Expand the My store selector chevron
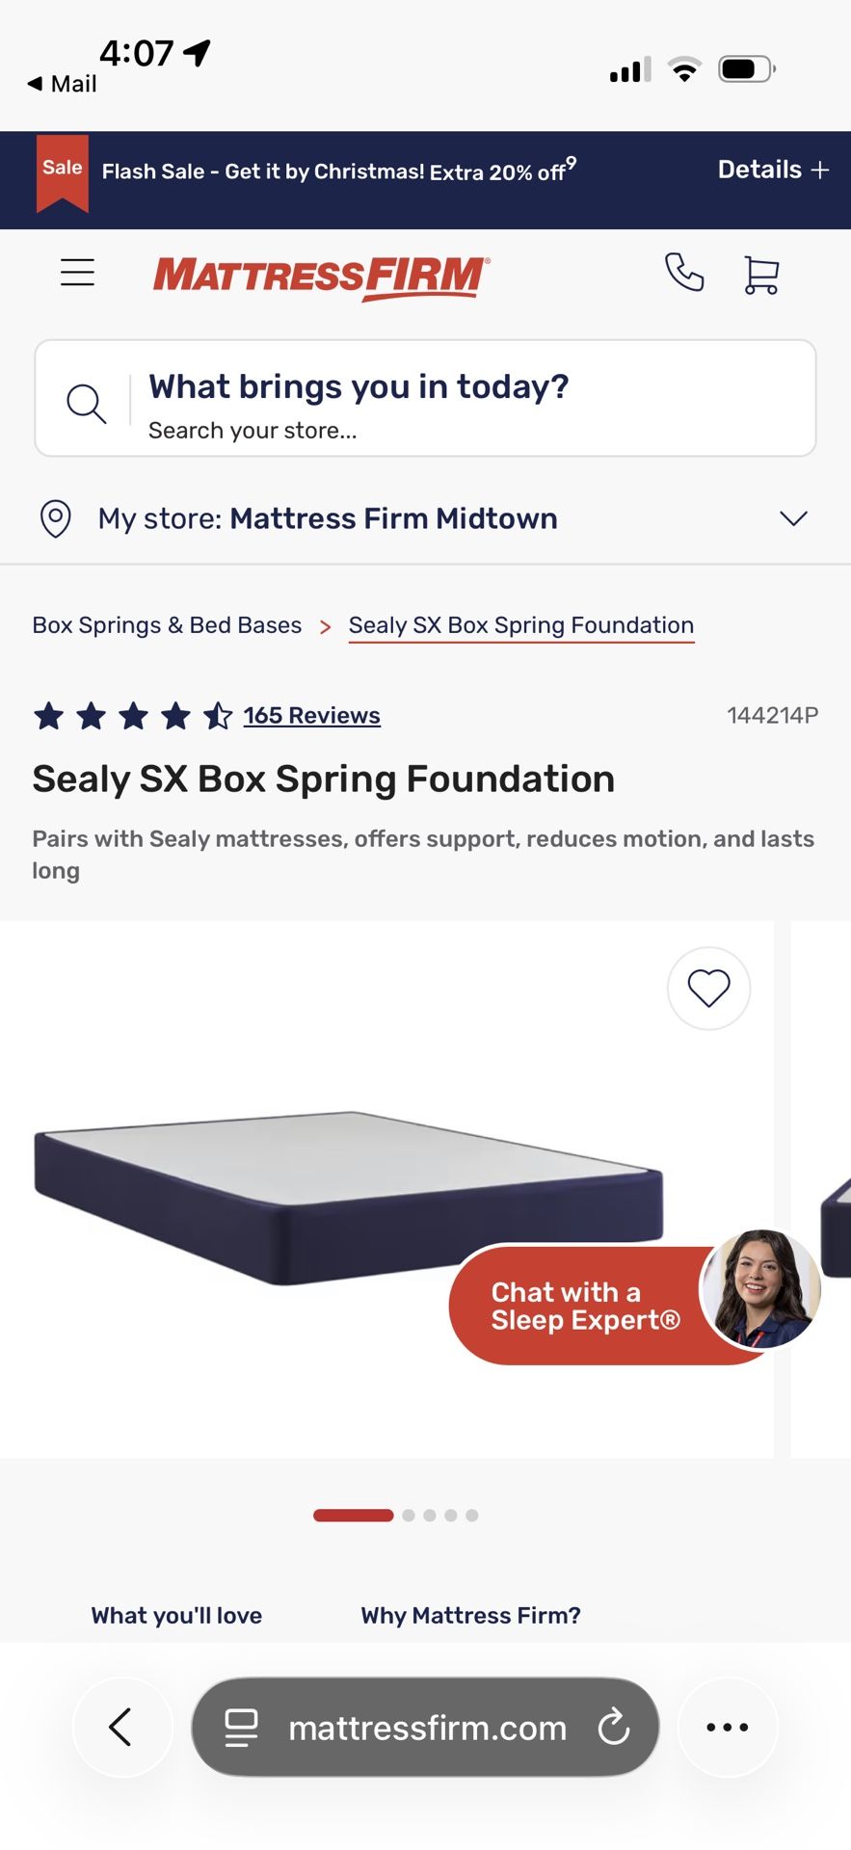The height and width of the screenshot is (1850, 851). coord(792,518)
